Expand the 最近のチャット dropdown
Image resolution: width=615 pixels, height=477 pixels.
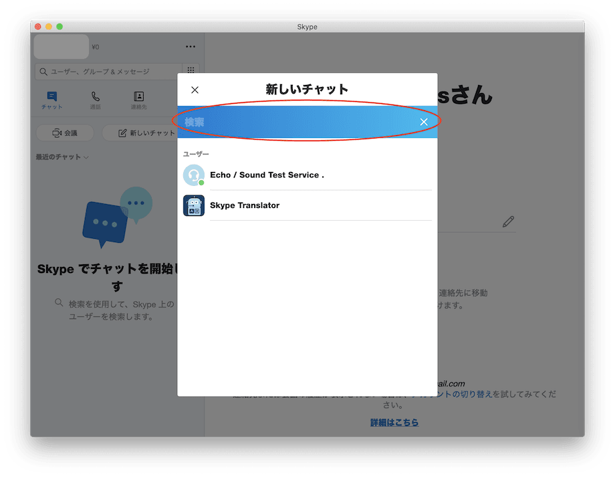[62, 157]
